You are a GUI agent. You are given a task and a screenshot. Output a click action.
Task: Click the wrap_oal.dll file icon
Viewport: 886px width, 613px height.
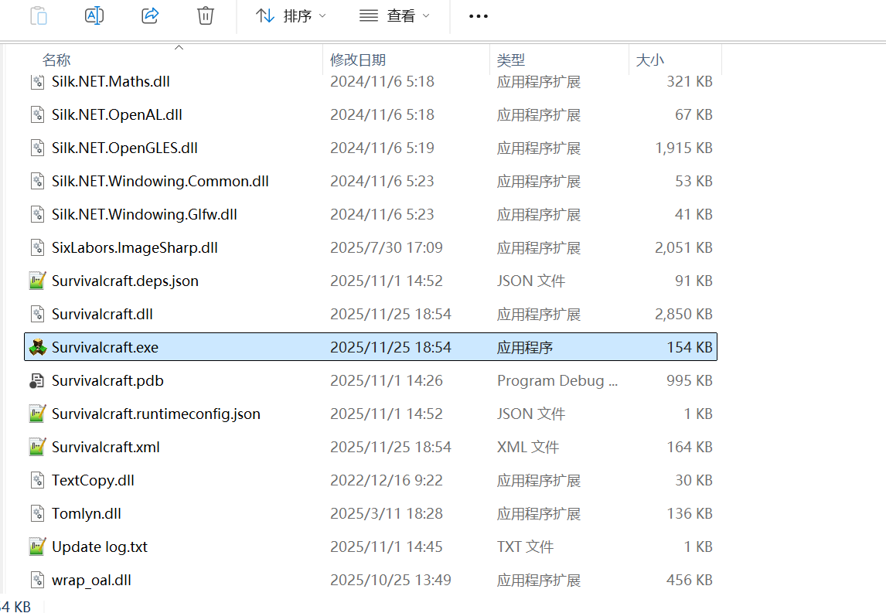tap(37, 580)
